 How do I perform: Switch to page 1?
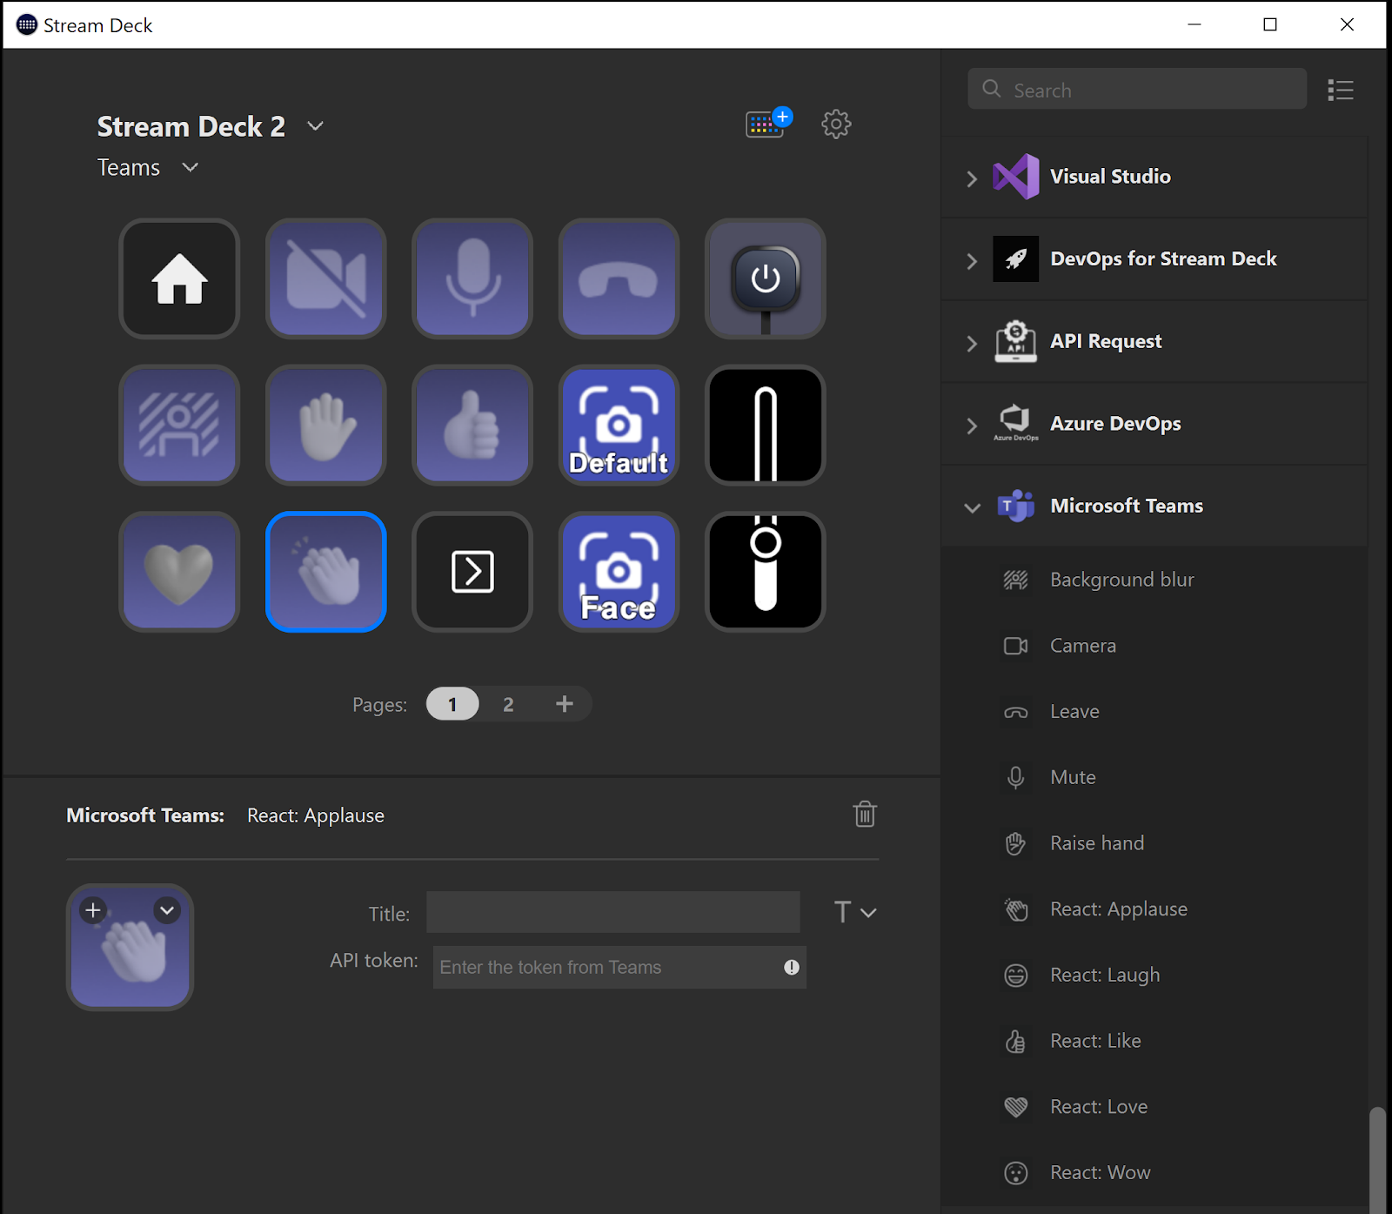pos(452,704)
